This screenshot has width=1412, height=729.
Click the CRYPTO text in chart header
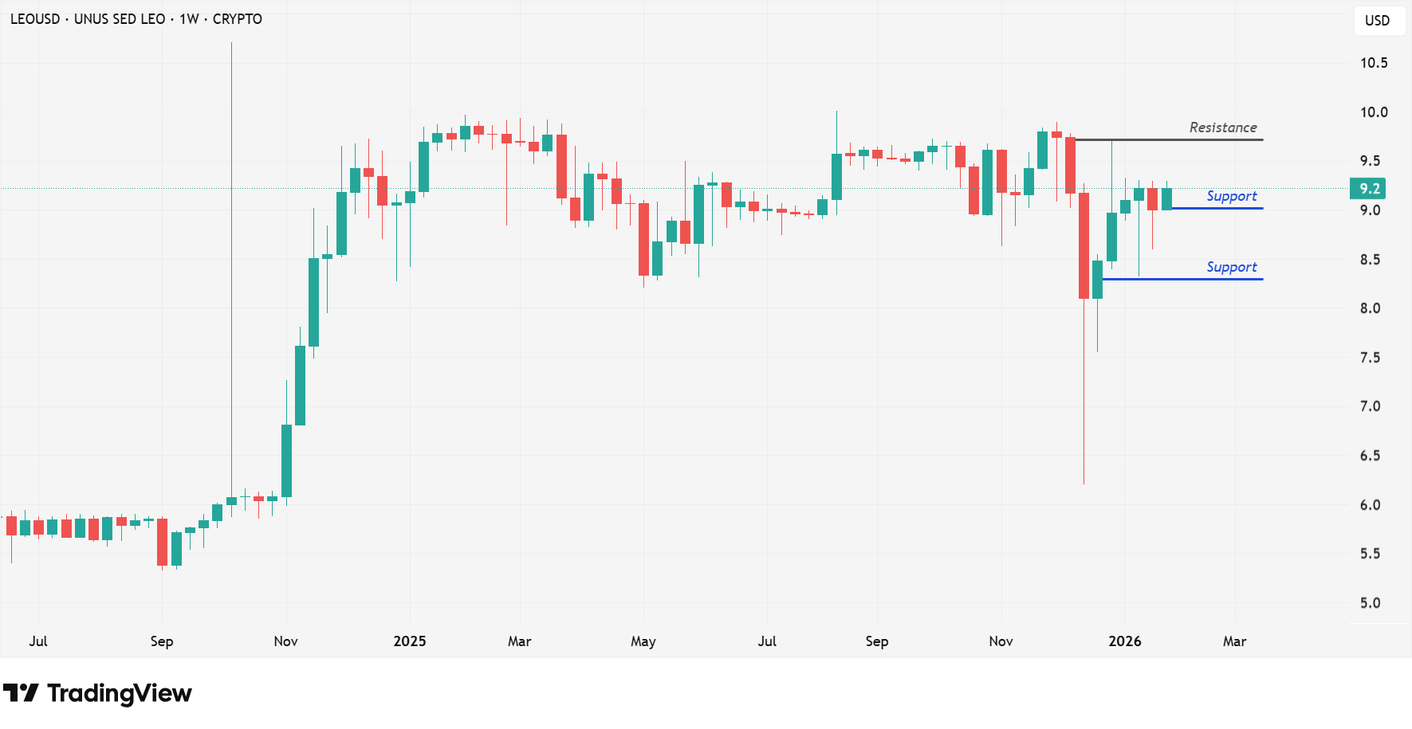click(x=237, y=19)
